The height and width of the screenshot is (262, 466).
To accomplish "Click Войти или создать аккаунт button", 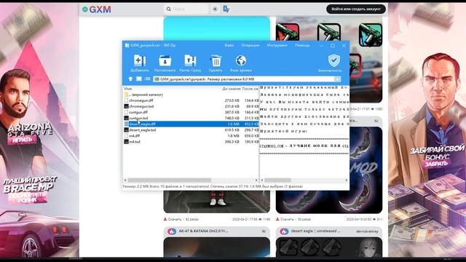I will tap(356, 9).
